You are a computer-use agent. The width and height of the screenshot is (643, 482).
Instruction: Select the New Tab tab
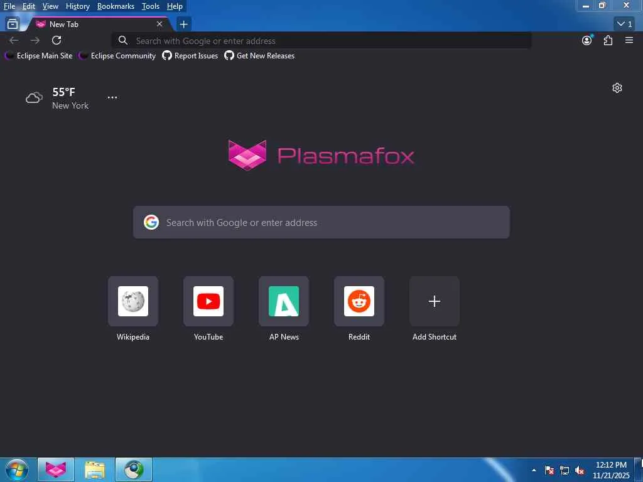tap(99, 24)
